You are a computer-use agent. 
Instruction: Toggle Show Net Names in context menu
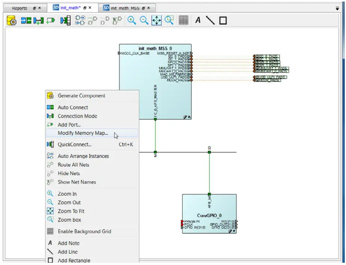(x=76, y=182)
